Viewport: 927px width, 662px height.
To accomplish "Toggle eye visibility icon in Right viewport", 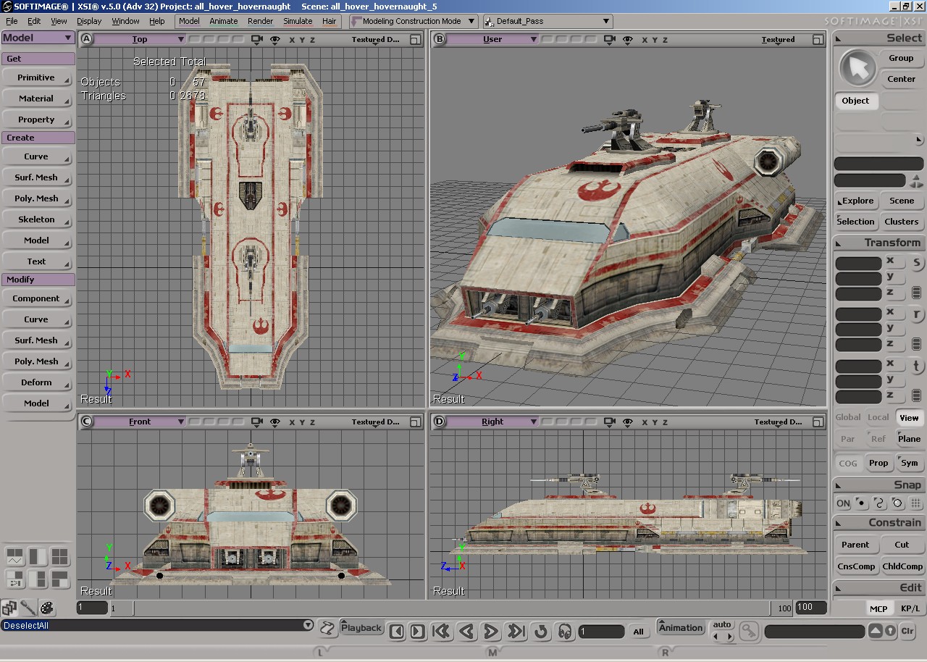I will click(x=627, y=422).
